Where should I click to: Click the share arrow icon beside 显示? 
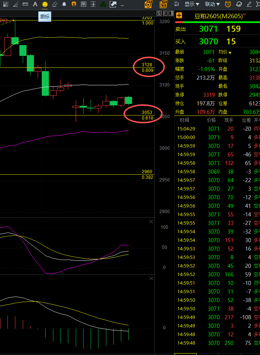pyautogui.click(x=176, y=4)
